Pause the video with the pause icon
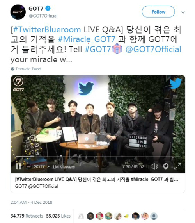This screenshot has height=223, width=195. [x=18, y=166]
